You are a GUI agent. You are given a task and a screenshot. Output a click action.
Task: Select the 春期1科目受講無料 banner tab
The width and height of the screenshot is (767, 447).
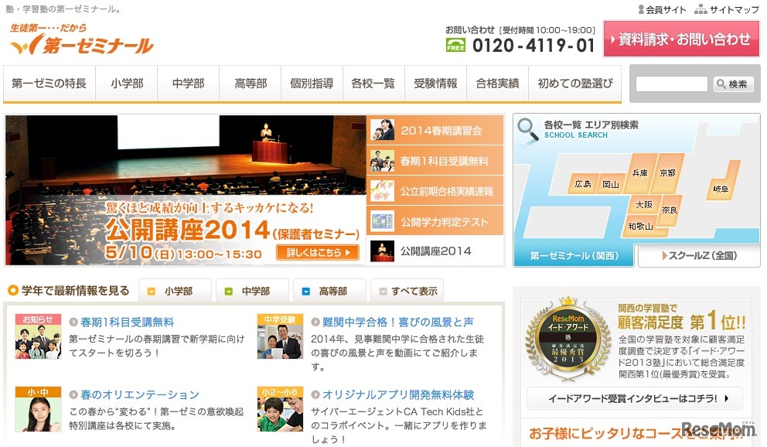(x=435, y=160)
